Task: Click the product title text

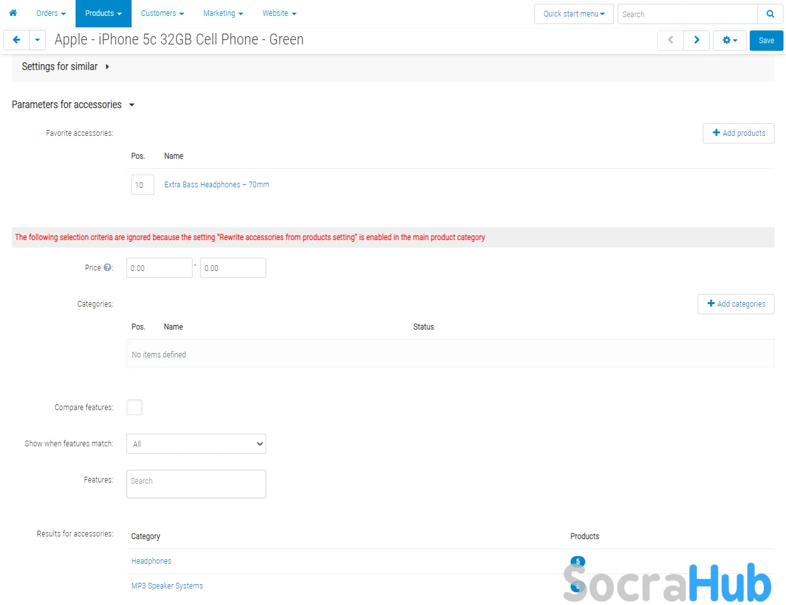Action: [x=179, y=39]
